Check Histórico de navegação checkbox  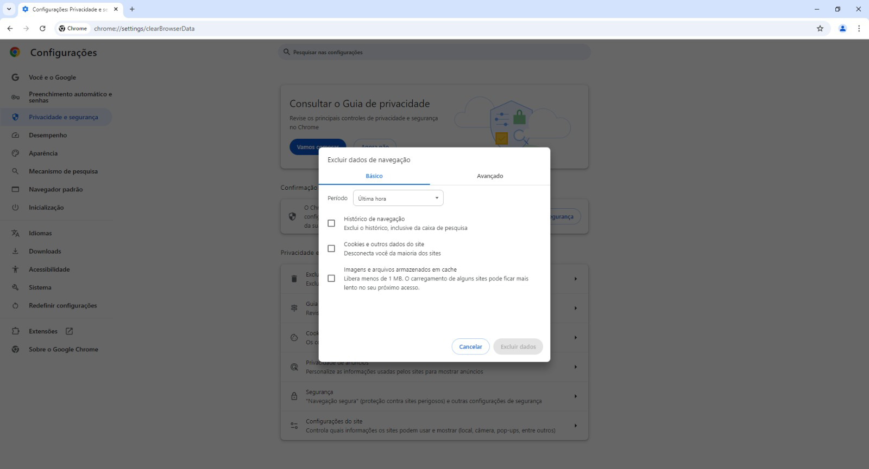pyautogui.click(x=331, y=223)
